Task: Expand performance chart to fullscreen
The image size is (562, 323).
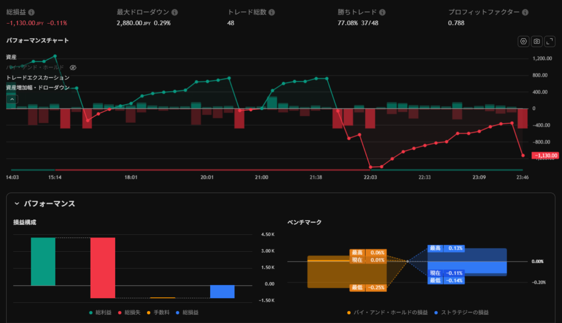Action: (x=550, y=41)
